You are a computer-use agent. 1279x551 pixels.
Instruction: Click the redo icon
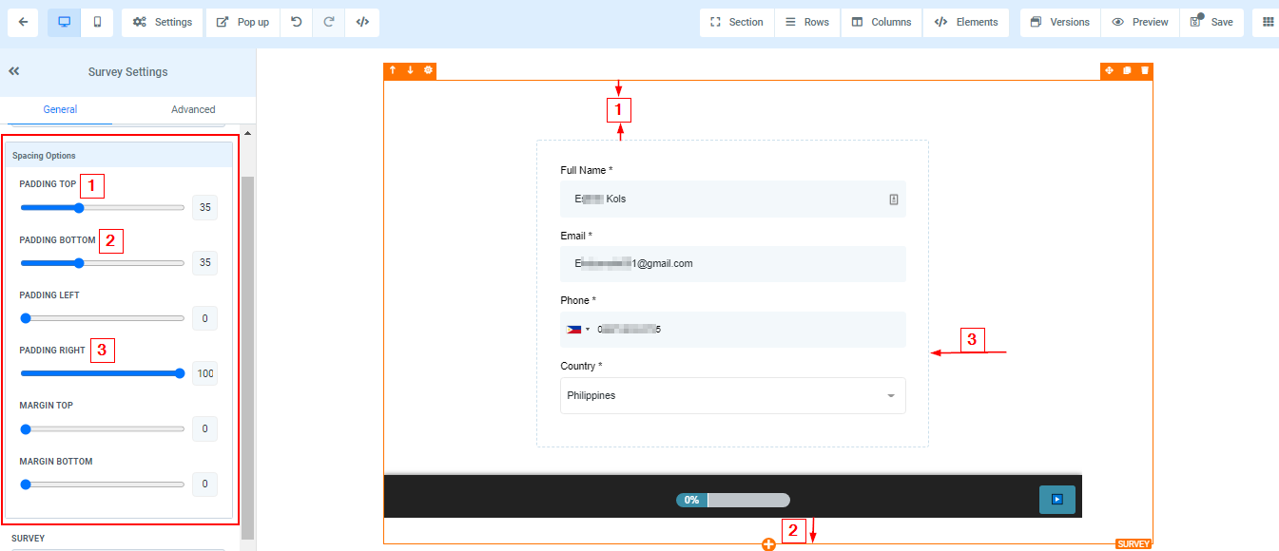click(x=329, y=22)
